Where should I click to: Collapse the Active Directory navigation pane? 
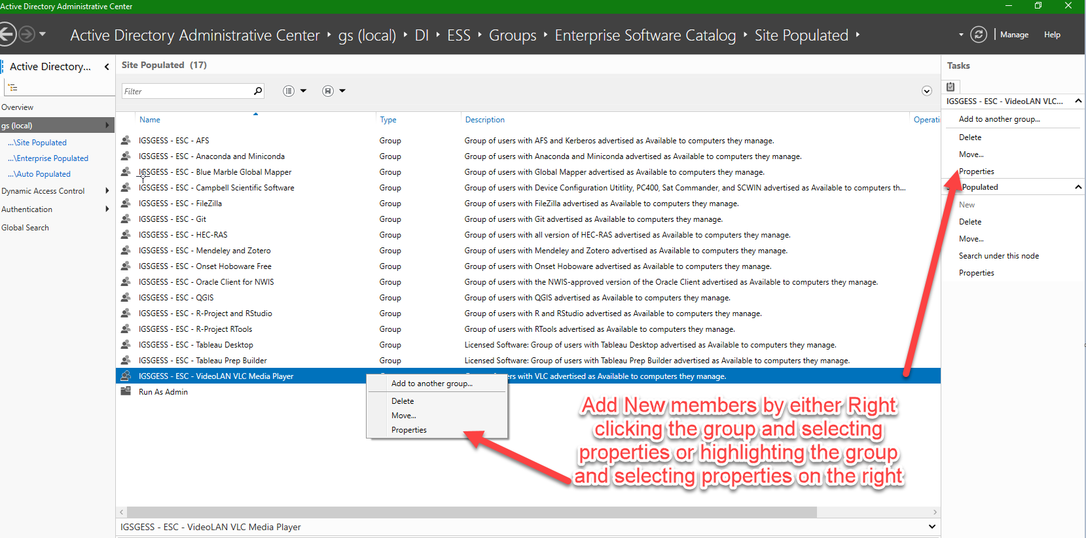click(x=107, y=67)
